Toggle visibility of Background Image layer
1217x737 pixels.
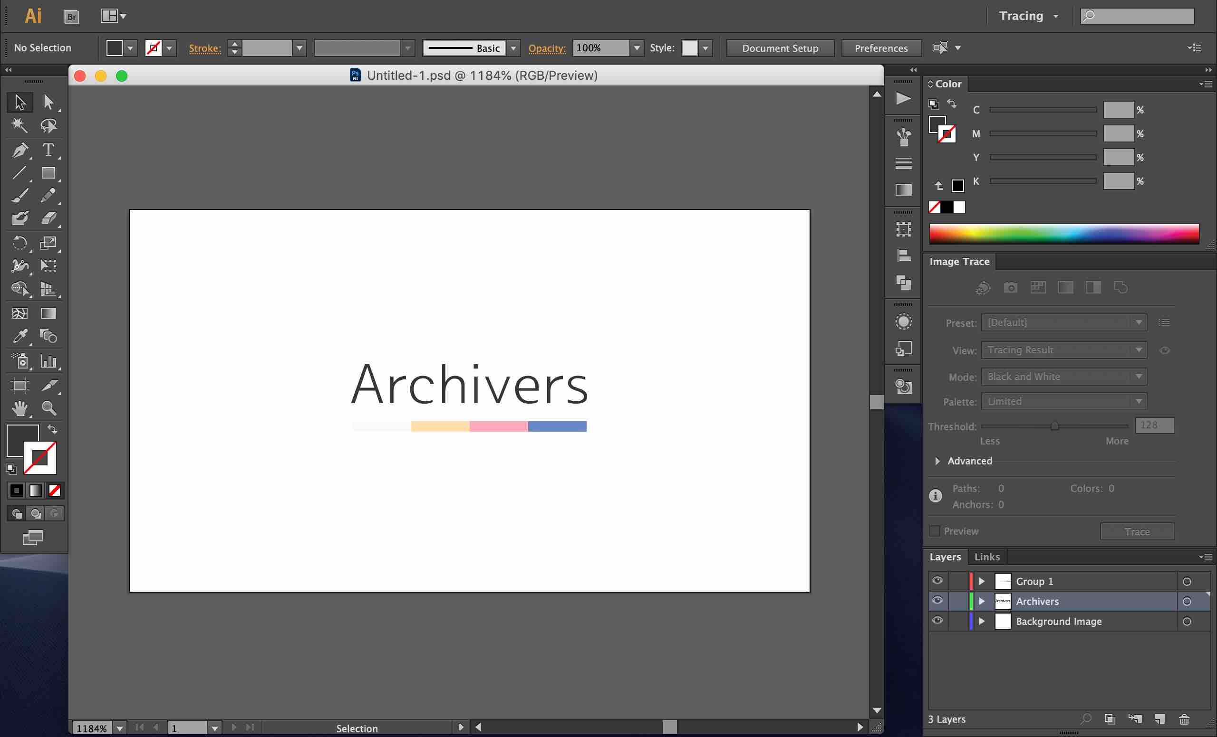(937, 621)
